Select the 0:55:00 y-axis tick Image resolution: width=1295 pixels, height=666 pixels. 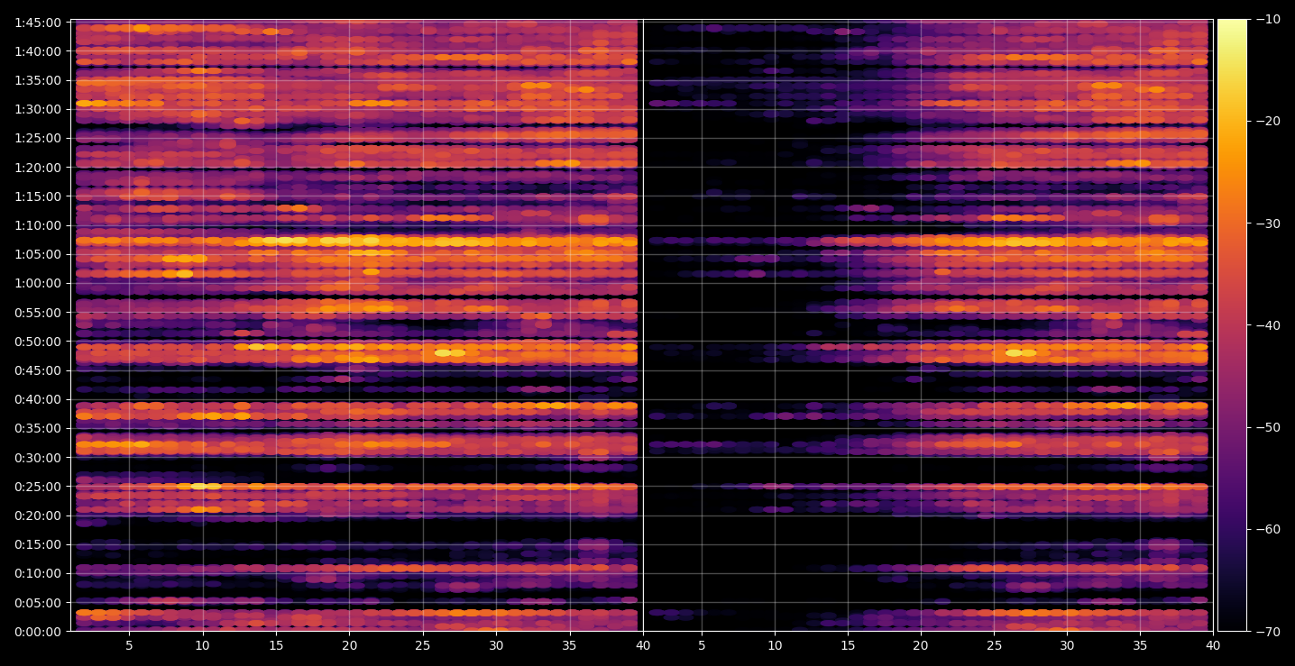point(38,312)
